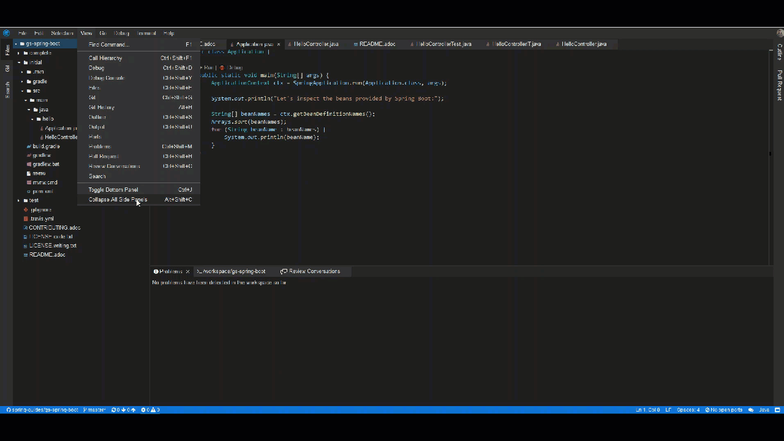Click the feedback chat icon in status bar
Image resolution: width=784 pixels, height=441 pixels.
coord(751,410)
